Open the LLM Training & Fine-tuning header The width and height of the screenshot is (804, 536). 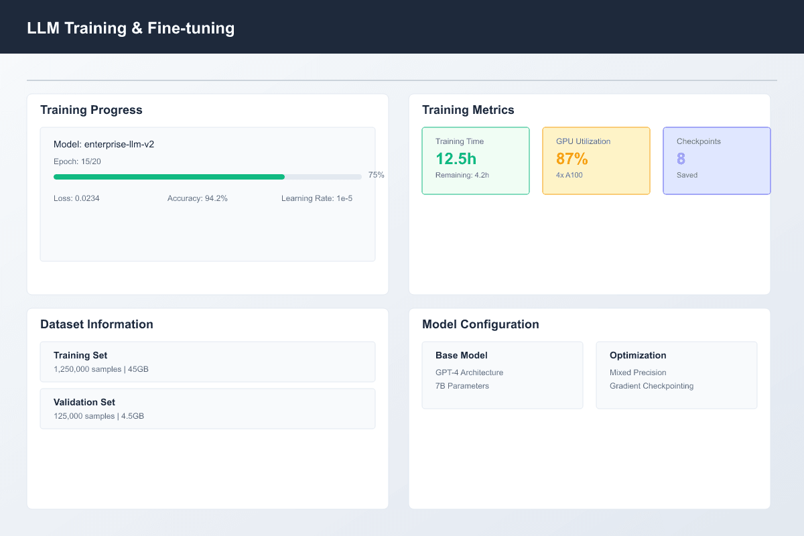(131, 27)
